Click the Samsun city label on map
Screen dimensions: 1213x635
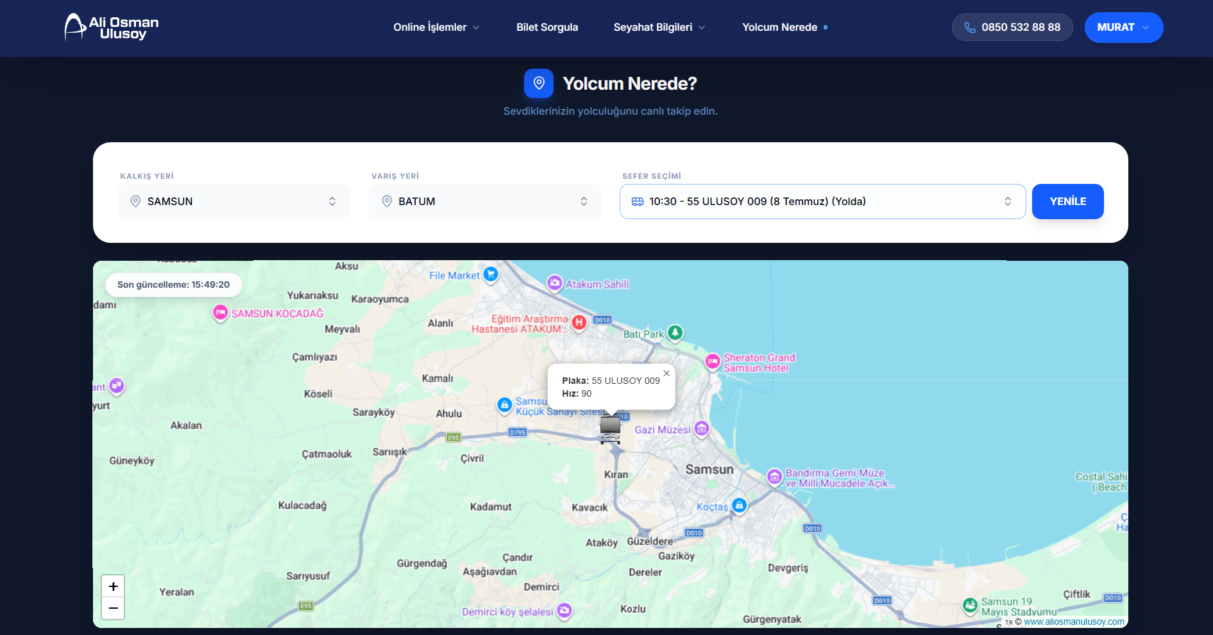pos(709,470)
